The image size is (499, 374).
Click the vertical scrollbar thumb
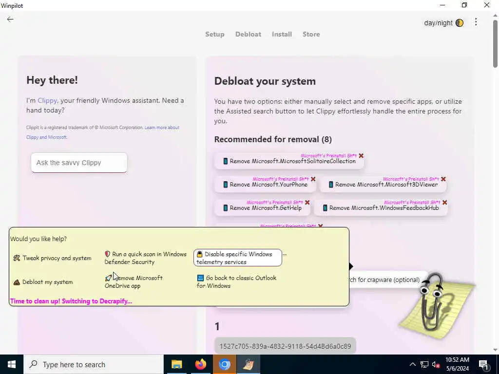pyautogui.click(x=495, y=44)
